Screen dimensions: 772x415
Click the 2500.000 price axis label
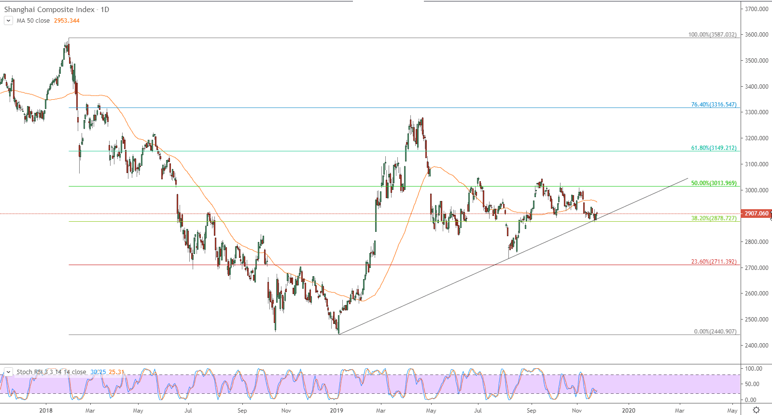757,320
